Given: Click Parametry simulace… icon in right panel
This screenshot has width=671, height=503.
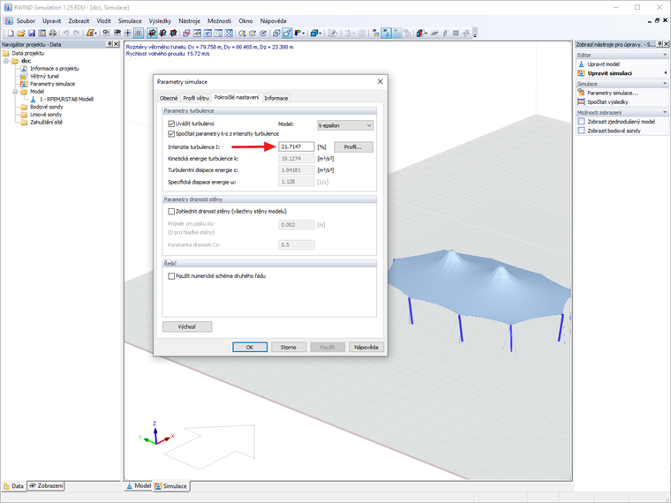Looking at the screenshot, I should (581, 93).
